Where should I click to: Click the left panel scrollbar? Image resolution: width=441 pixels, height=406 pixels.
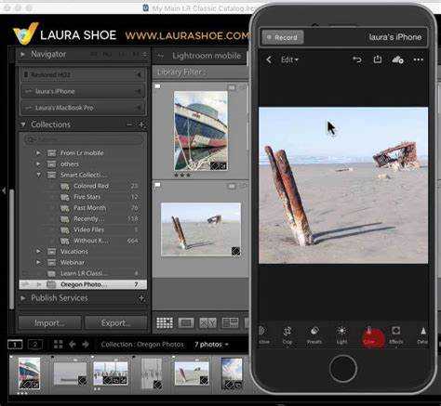pyautogui.click(x=11, y=249)
